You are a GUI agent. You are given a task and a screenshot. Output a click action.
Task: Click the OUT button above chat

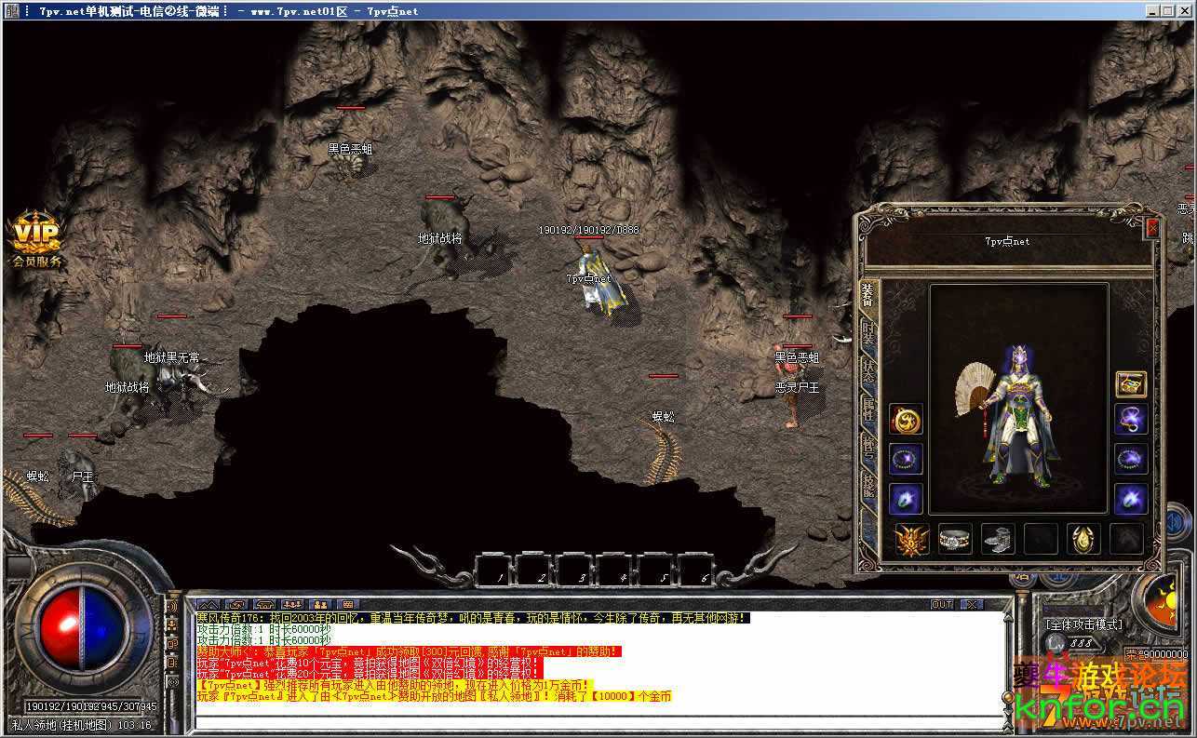coord(943,605)
